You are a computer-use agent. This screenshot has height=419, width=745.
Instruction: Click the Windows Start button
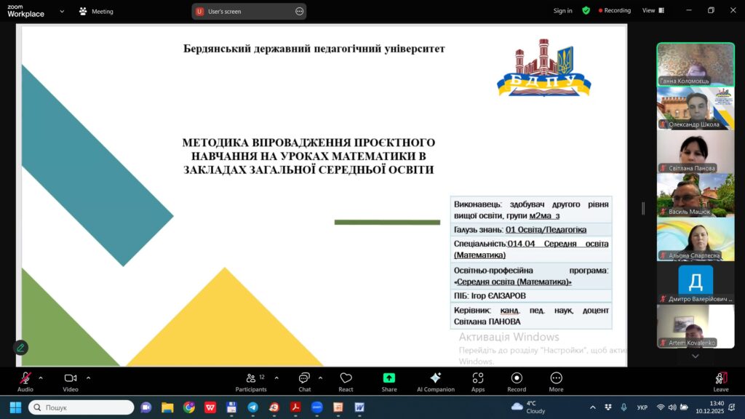point(16,407)
